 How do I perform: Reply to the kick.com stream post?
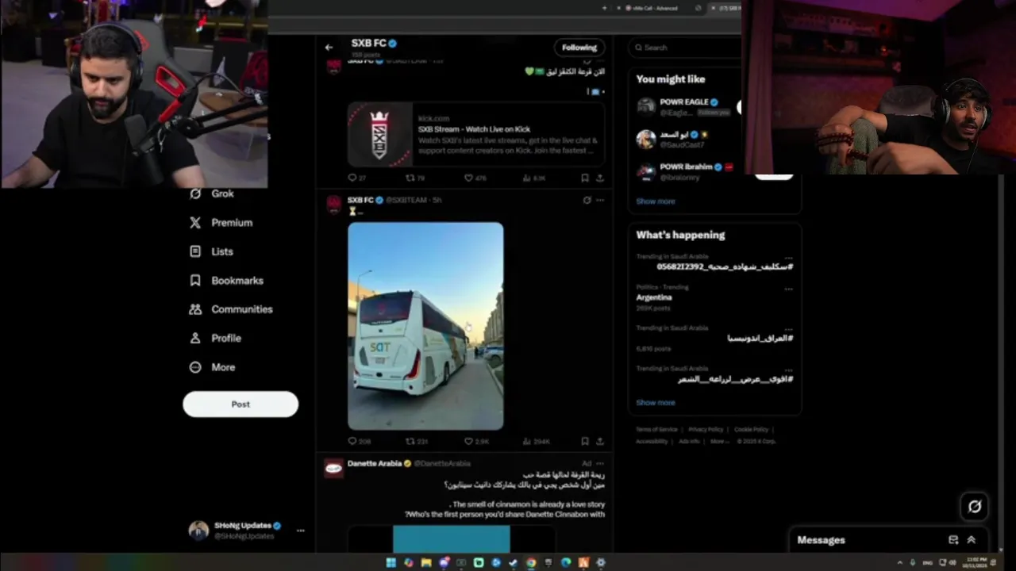(356, 178)
